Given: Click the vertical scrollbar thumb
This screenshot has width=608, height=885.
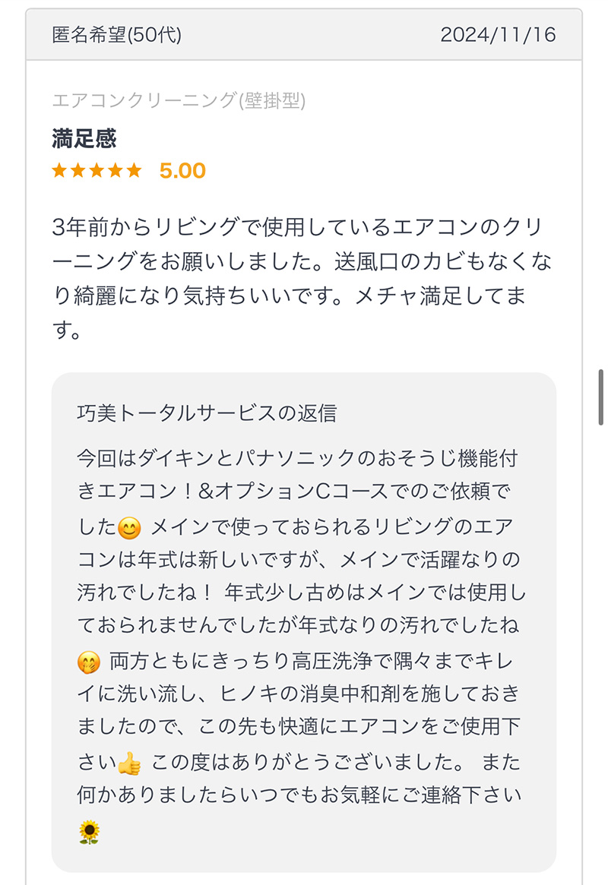Looking at the screenshot, I should tap(600, 397).
